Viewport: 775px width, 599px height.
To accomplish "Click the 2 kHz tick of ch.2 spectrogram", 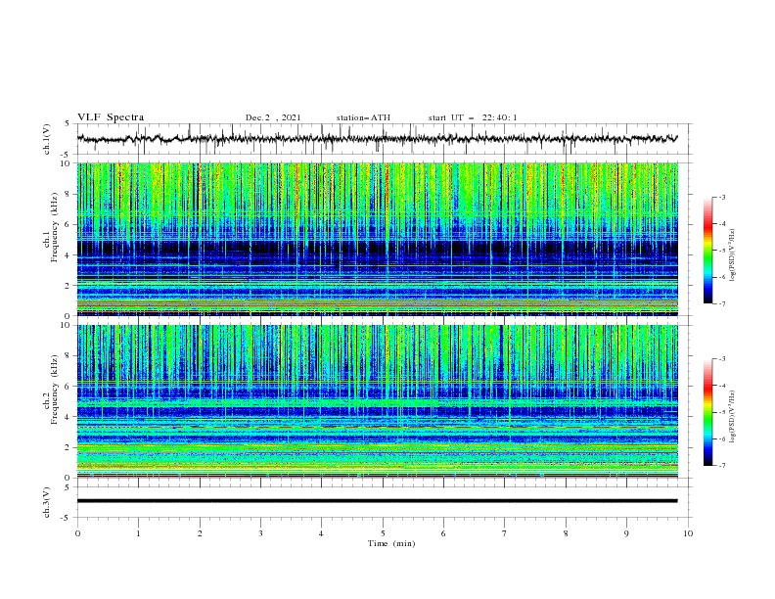I will tap(69, 447).
